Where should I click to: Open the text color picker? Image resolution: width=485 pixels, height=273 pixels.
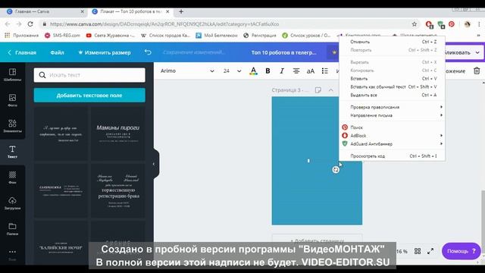point(253,71)
